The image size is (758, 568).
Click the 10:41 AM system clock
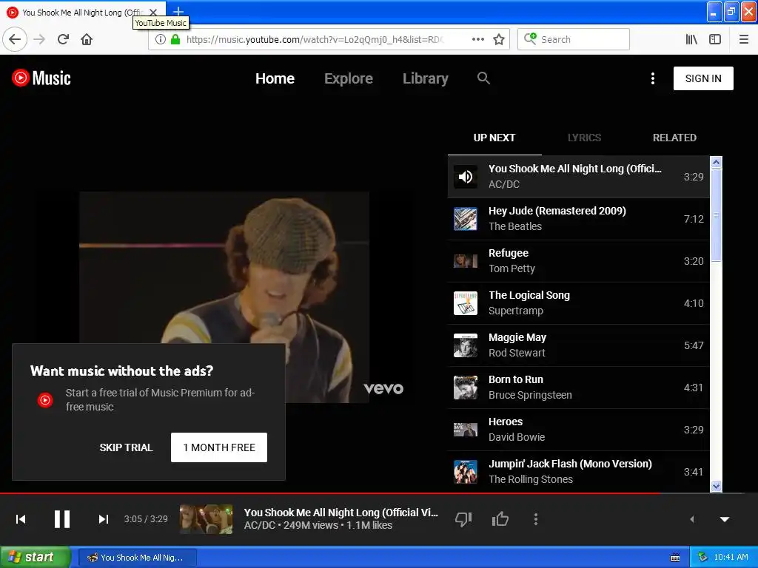(731, 558)
